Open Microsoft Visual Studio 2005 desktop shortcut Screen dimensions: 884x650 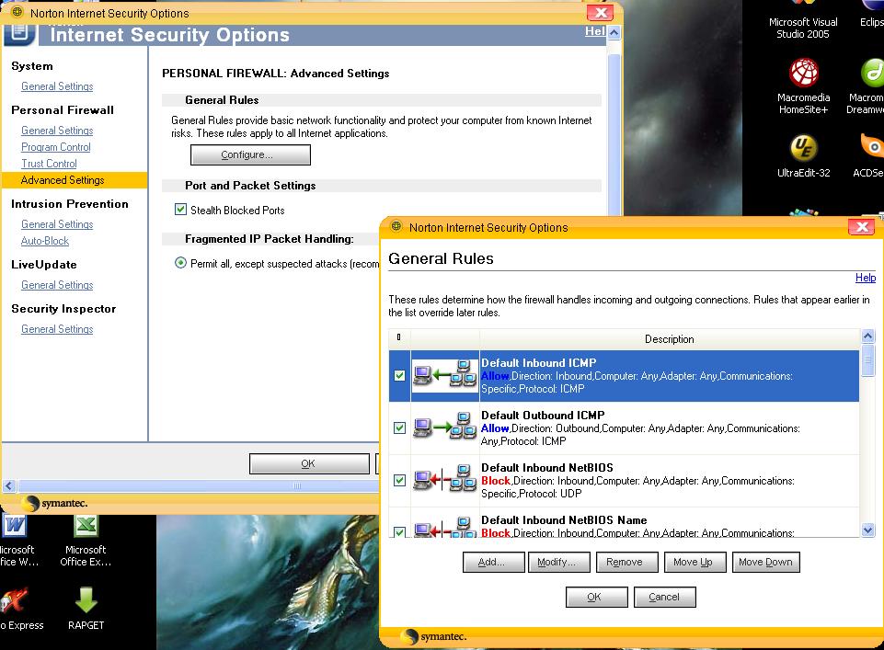[803, 19]
